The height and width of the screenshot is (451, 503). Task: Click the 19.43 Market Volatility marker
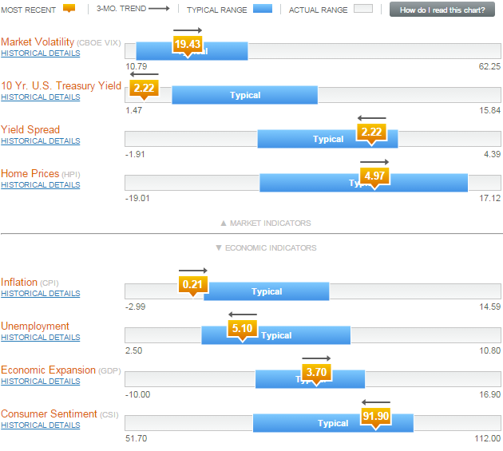[188, 45]
